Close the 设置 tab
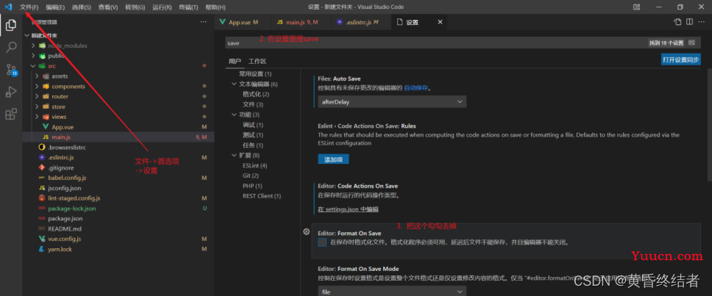 point(440,22)
